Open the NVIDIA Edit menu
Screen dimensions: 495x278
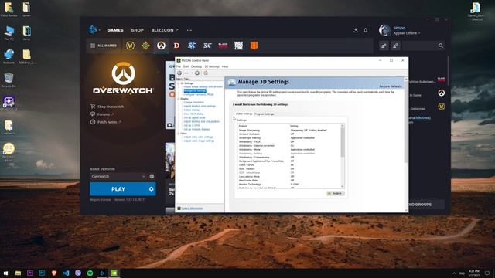click(186, 66)
